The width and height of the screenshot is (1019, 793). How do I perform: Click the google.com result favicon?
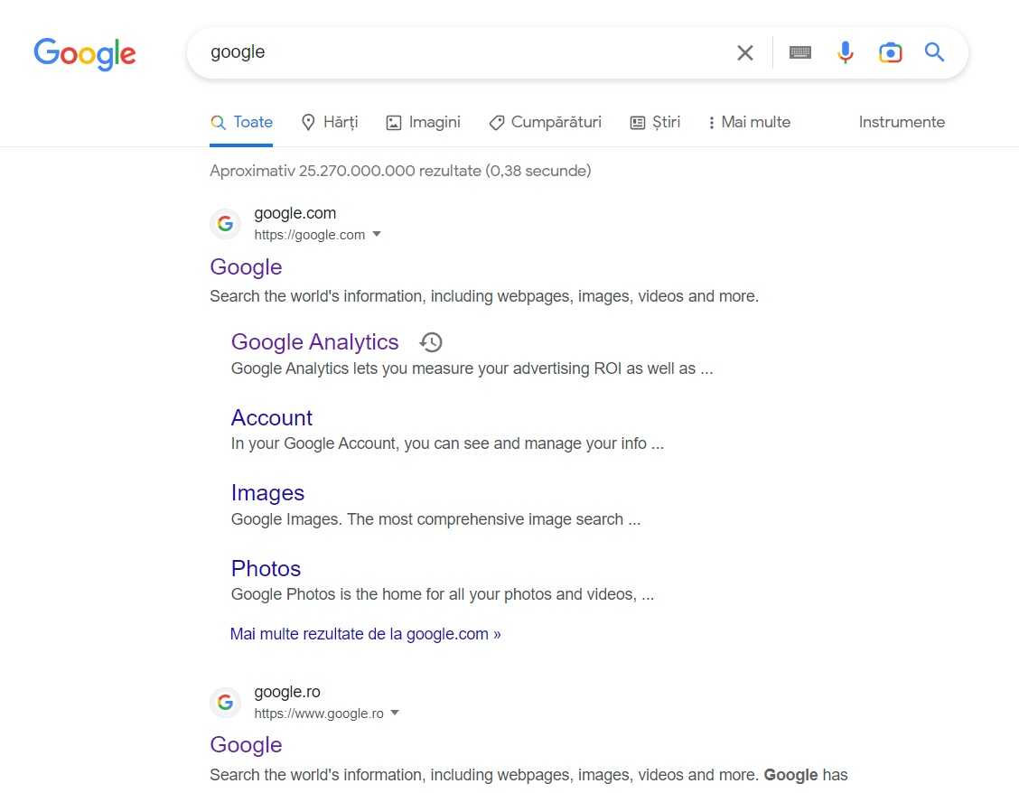click(225, 224)
